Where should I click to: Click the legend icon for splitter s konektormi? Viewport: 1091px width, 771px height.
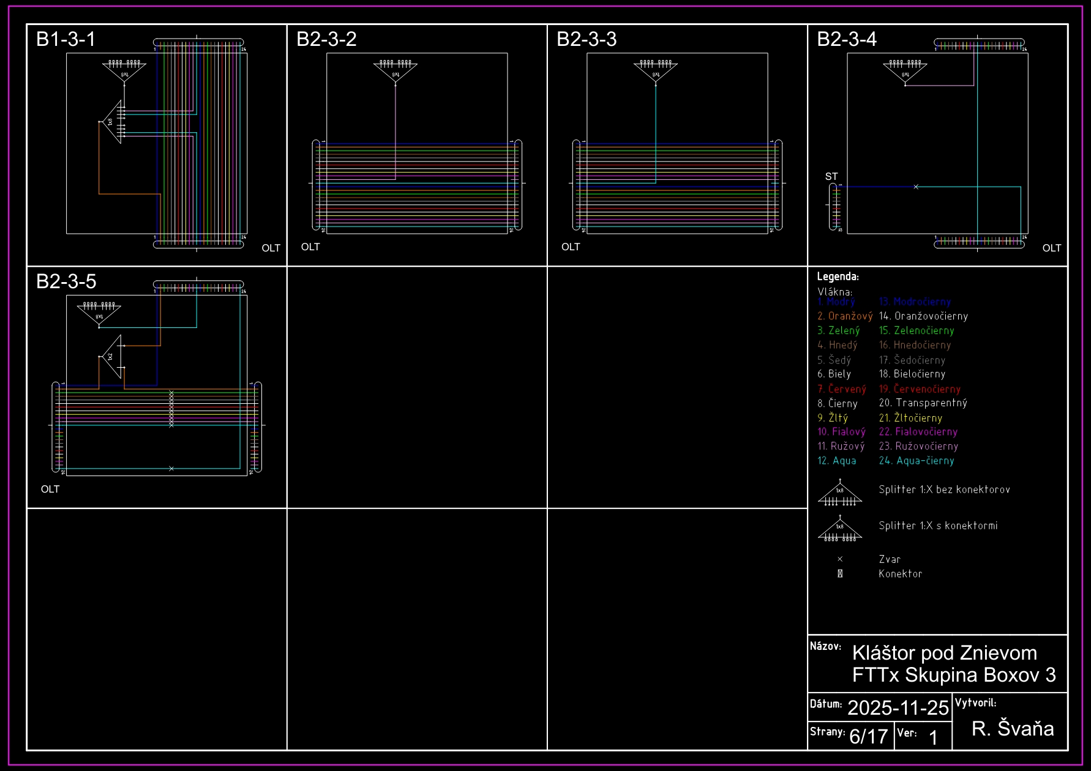click(x=839, y=529)
